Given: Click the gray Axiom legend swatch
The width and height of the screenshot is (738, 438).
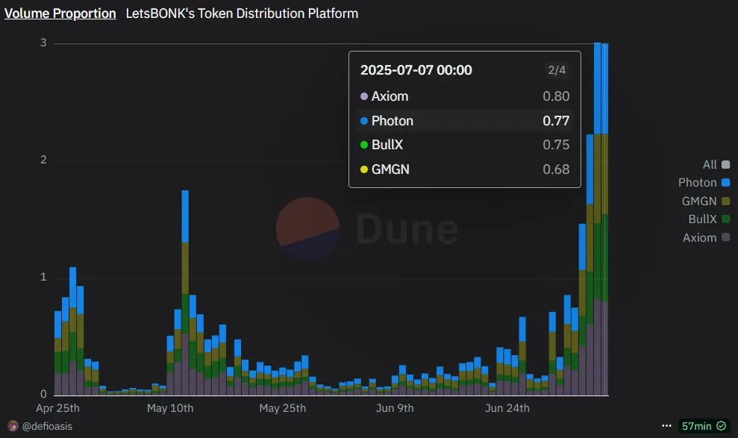Looking at the screenshot, I should [x=726, y=237].
